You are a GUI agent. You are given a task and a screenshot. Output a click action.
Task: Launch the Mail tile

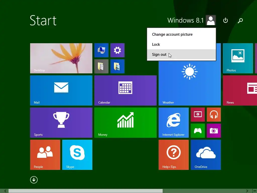61,90
